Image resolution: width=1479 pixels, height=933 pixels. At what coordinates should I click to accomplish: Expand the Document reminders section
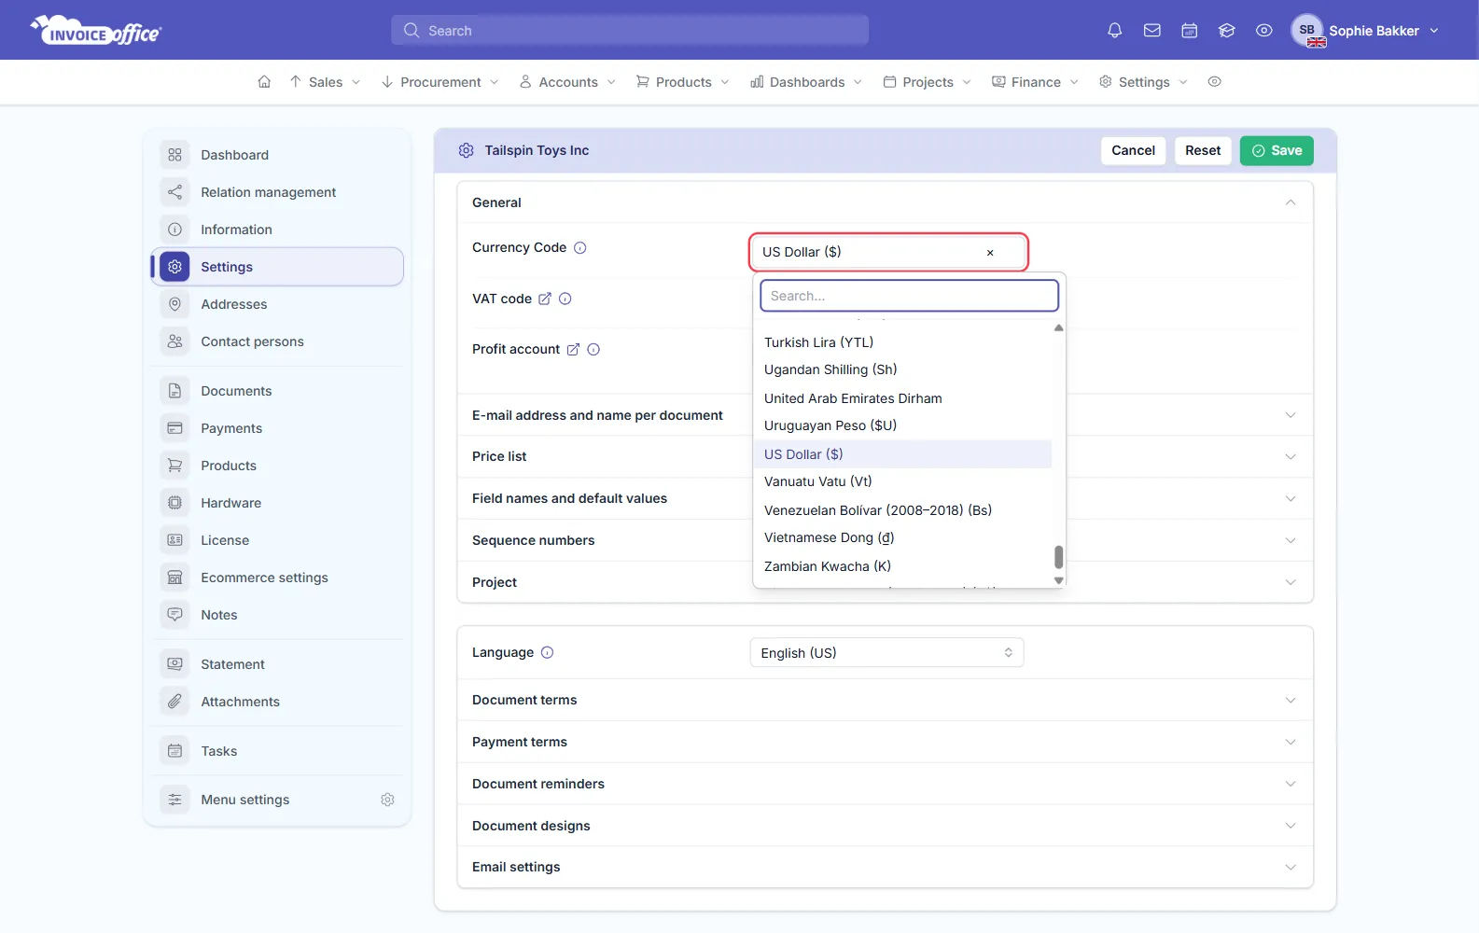[x=885, y=784]
